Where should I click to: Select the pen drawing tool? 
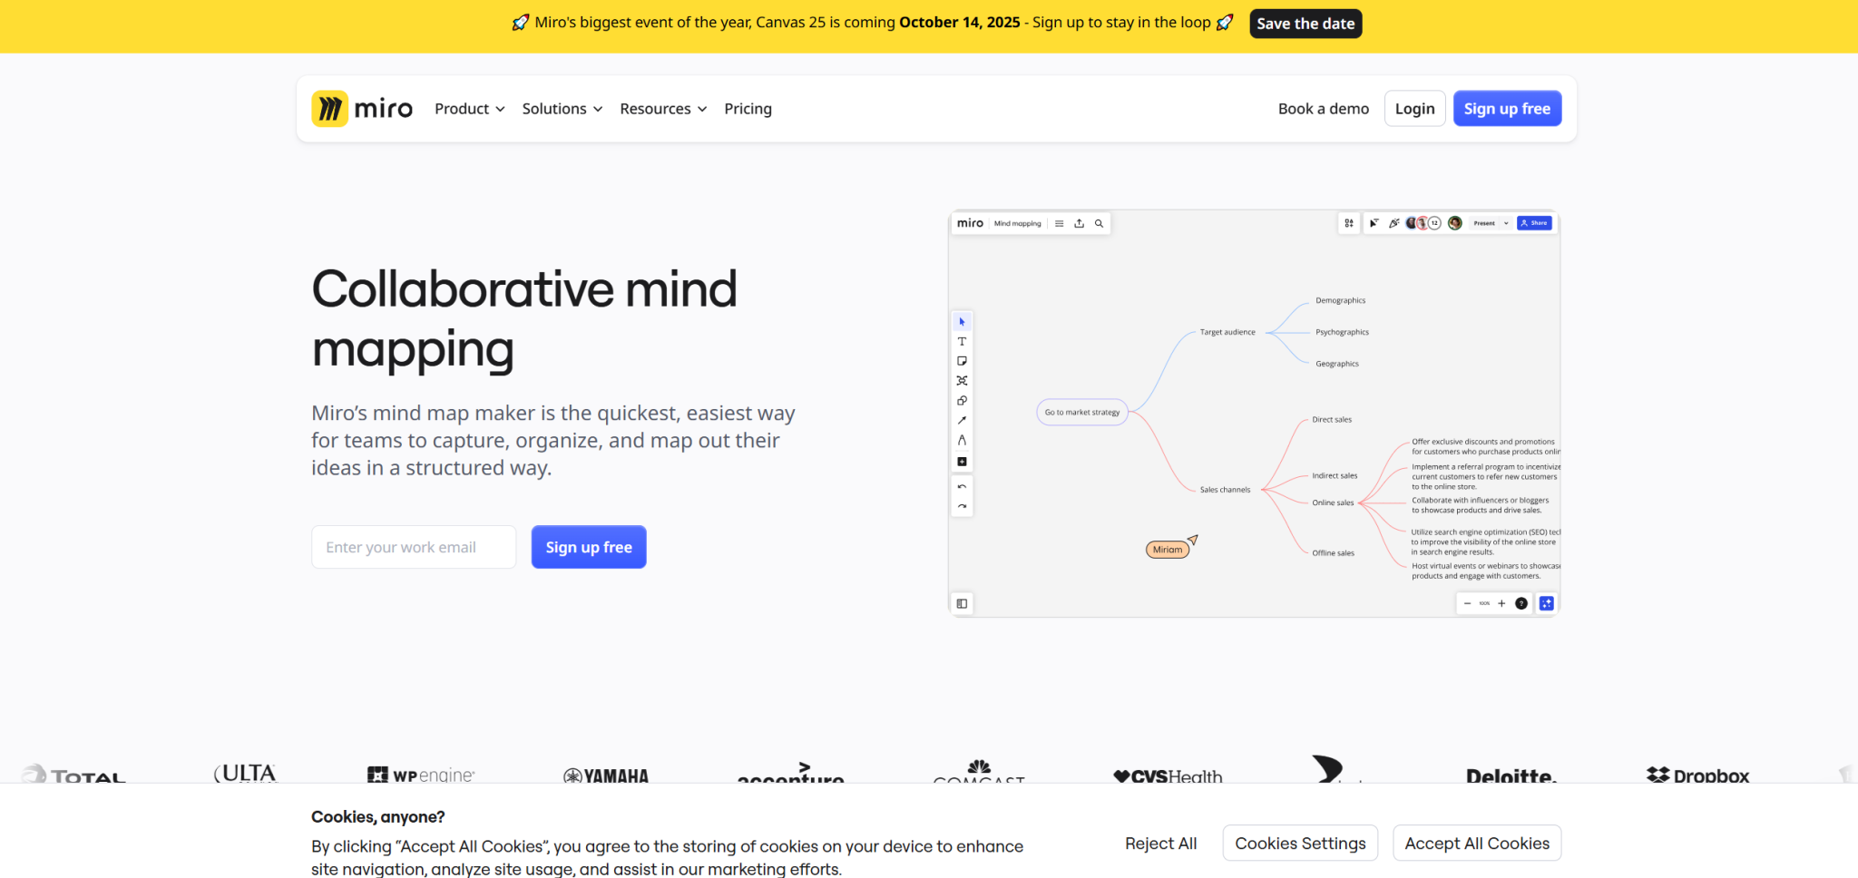[962, 441]
